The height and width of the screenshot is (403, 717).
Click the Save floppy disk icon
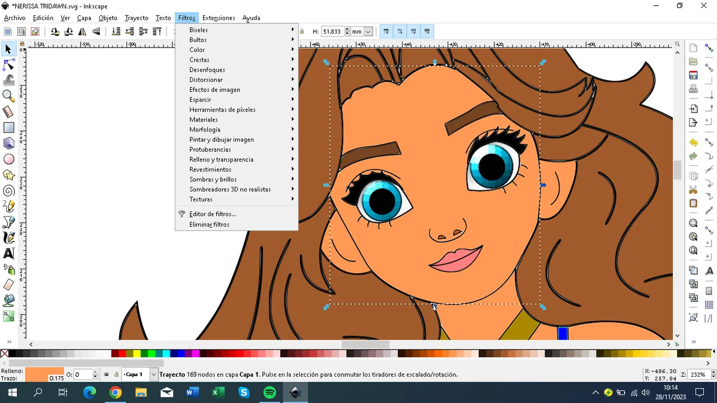(693, 75)
